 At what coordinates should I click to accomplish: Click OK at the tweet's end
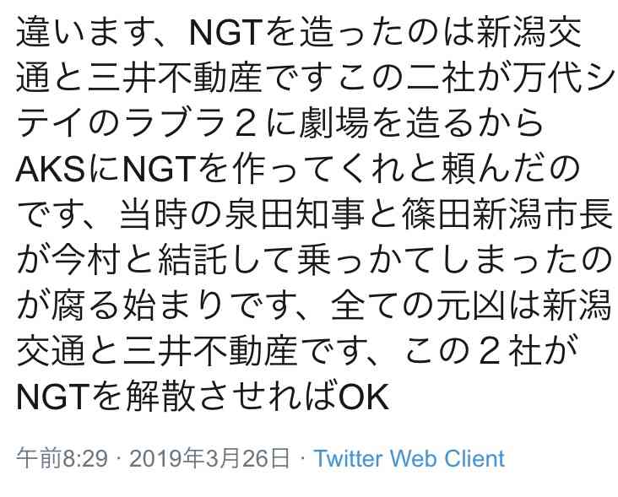click(x=364, y=397)
